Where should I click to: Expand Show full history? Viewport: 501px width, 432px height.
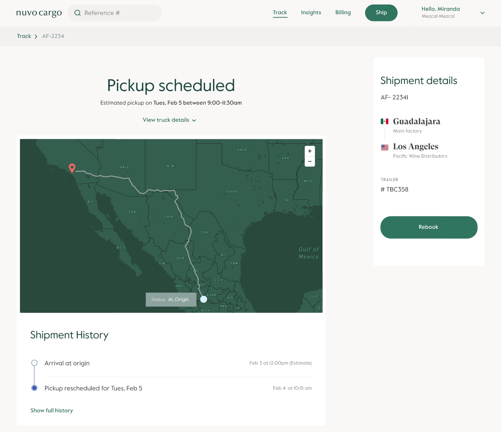(x=52, y=410)
